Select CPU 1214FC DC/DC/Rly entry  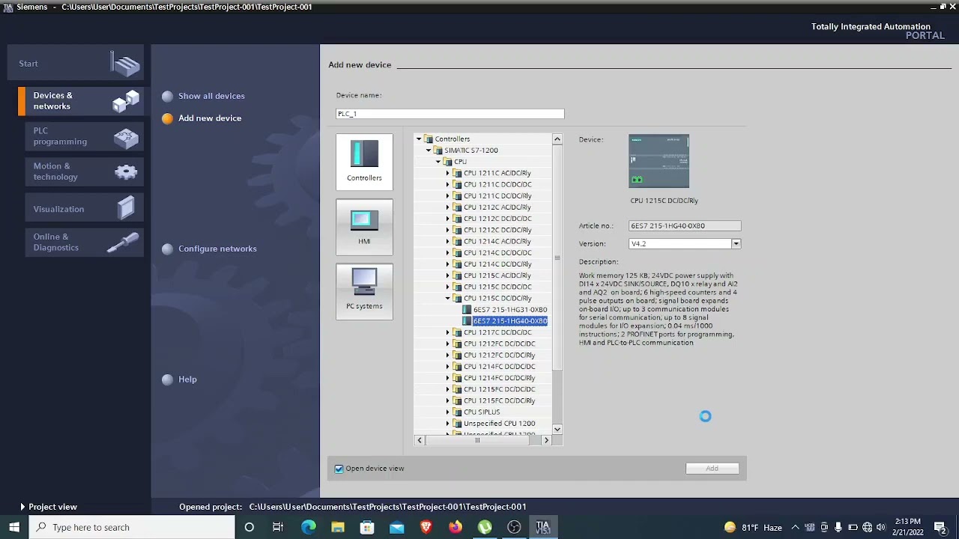499,378
